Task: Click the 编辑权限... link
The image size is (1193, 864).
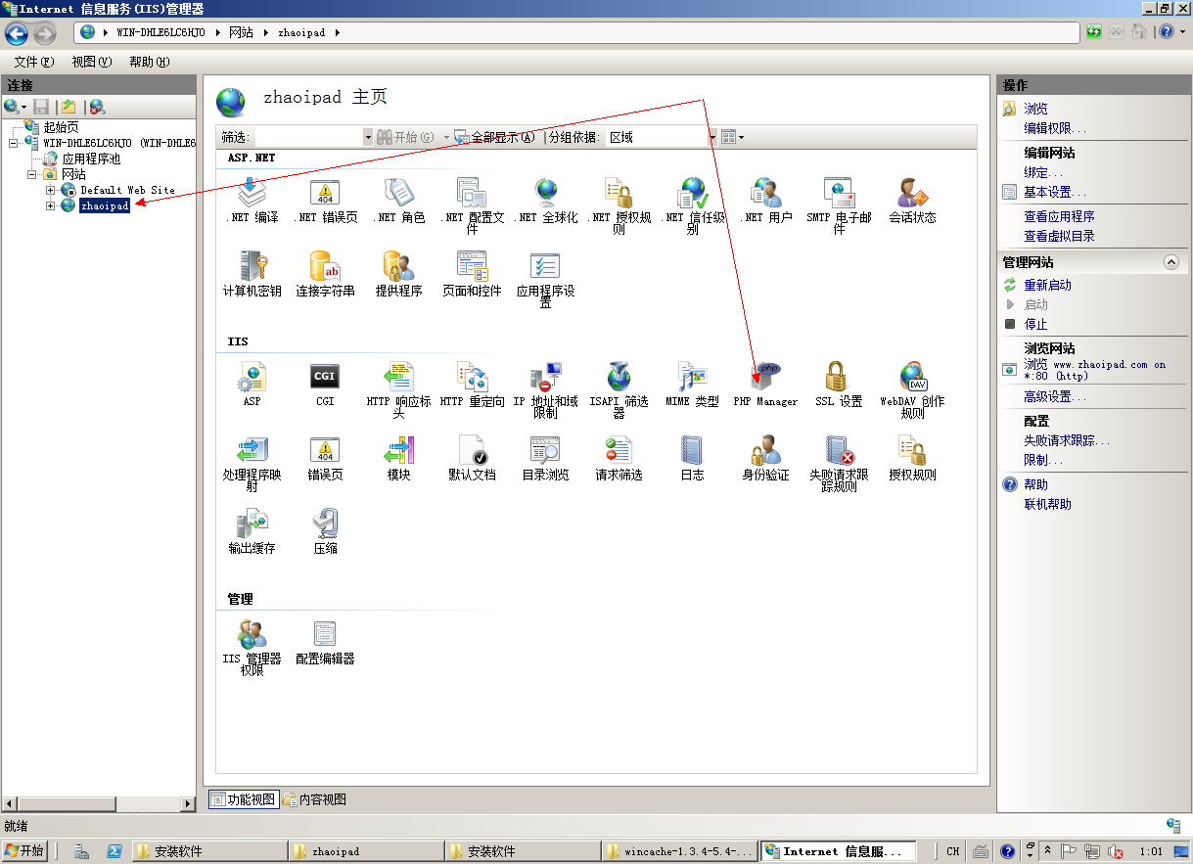Action: (x=1054, y=128)
